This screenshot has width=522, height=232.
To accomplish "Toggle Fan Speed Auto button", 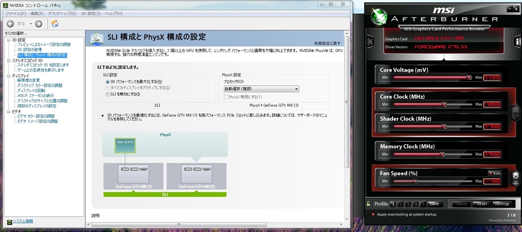I will coord(494,173).
